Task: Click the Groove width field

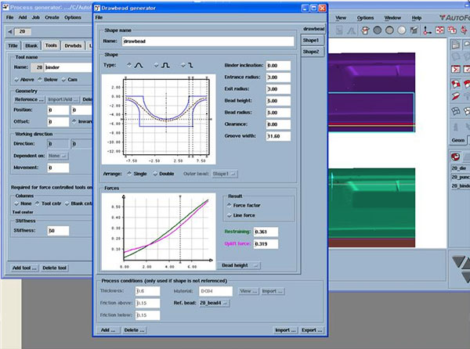Action: click(x=278, y=136)
